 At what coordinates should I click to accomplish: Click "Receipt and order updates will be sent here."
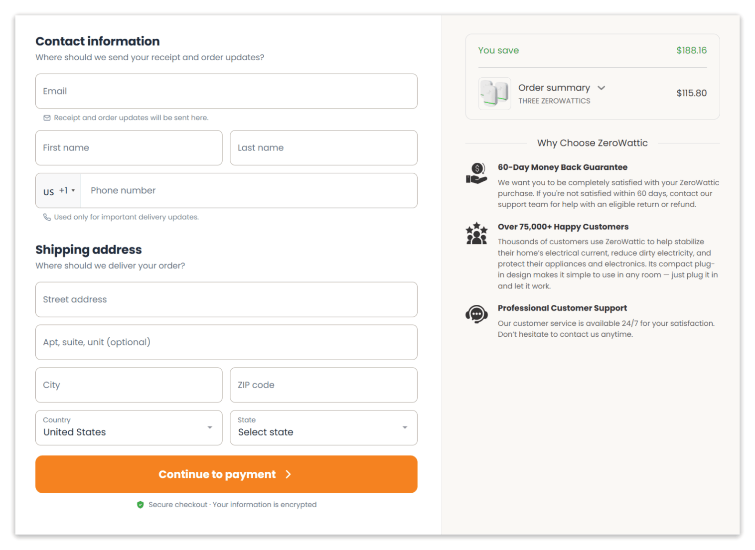131,118
